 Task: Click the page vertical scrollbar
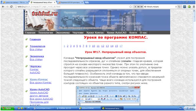194,16
